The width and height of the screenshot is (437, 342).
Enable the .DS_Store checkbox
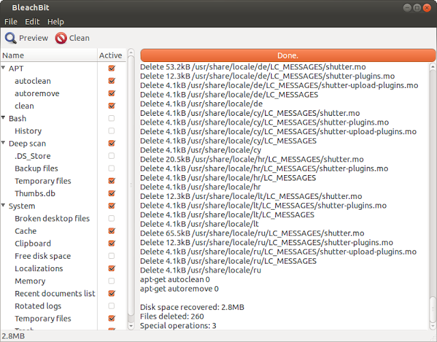tap(111, 156)
